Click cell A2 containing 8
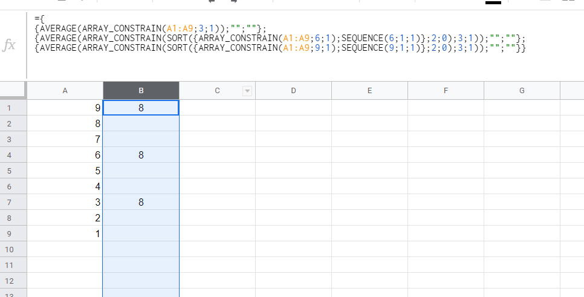The height and width of the screenshot is (297, 584). pos(65,123)
